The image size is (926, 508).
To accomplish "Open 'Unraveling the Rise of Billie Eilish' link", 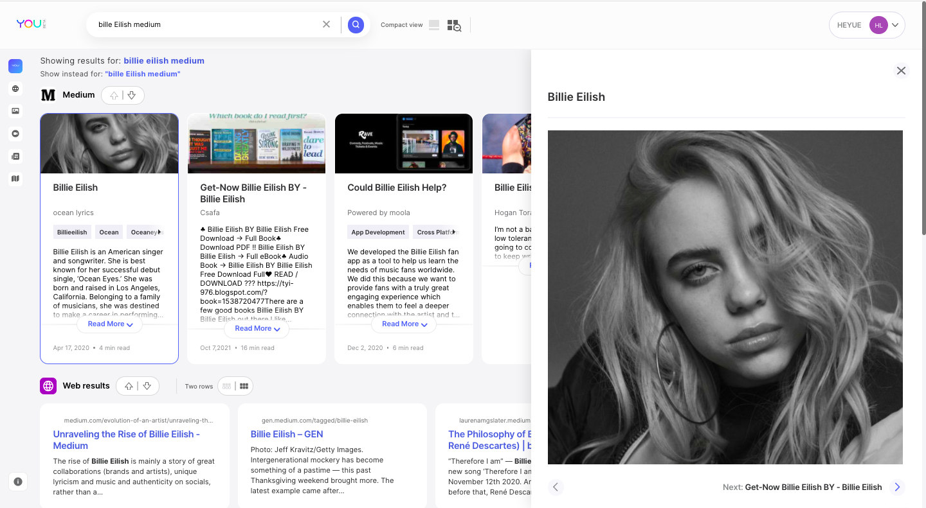I will [127, 440].
